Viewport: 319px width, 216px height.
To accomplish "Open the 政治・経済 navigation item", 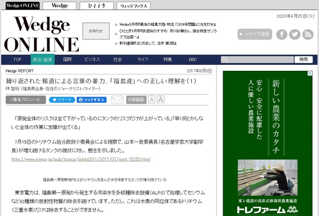I will (43, 60).
